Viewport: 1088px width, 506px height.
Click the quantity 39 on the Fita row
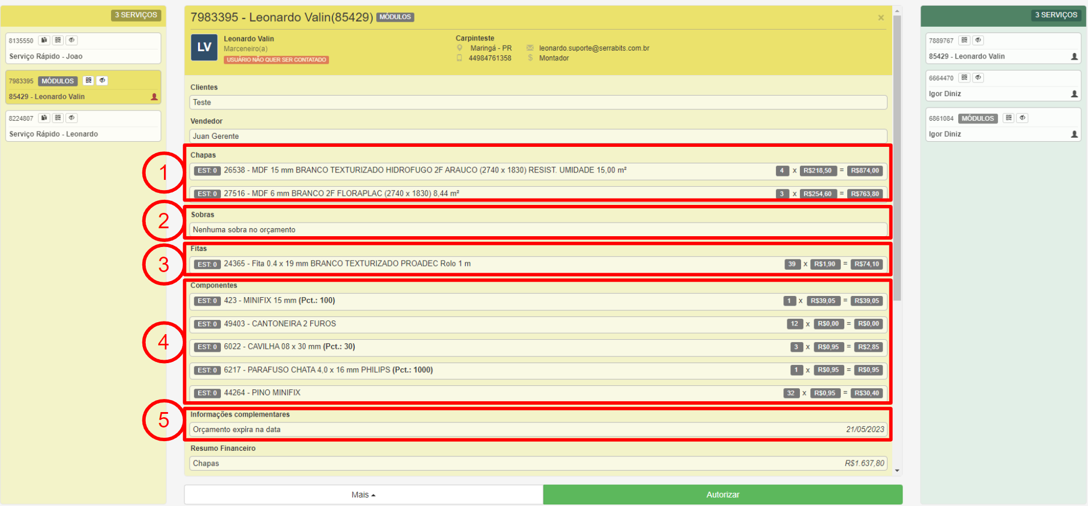792,264
